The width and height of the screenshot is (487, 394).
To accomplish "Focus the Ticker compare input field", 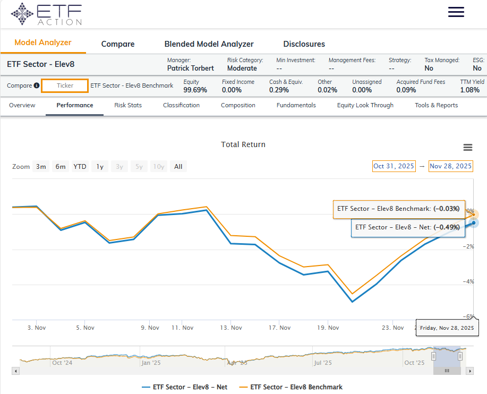I will click(65, 85).
